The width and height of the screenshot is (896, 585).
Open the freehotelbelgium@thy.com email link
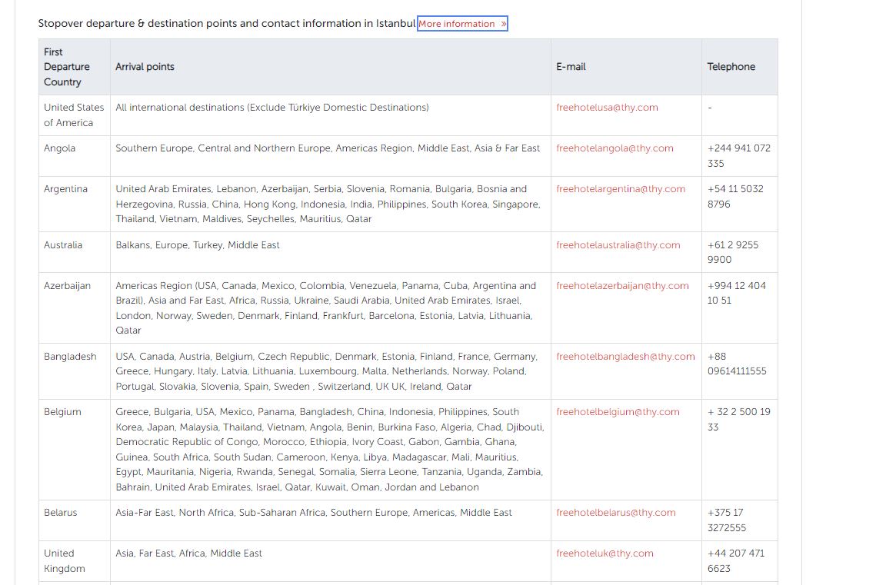[x=618, y=412]
